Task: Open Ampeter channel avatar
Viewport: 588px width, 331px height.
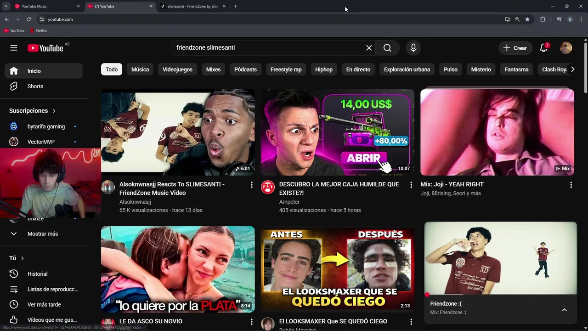Action: pos(268,187)
